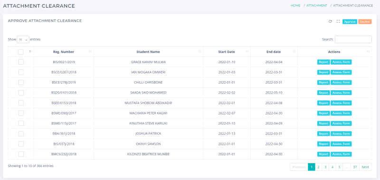The image size is (380, 180).
Task: Click reg number BSME/115J/2017
Action: coord(64,123)
